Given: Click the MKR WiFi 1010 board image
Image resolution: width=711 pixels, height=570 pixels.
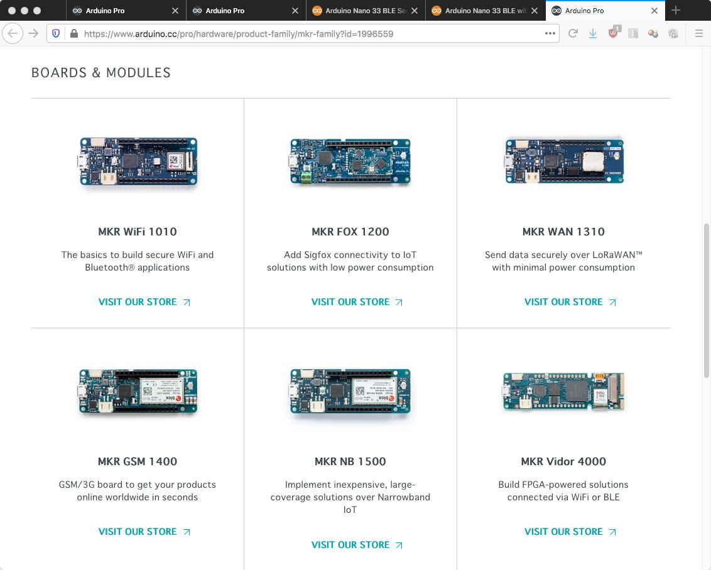Looking at the screenshot, I should point(138,161).
